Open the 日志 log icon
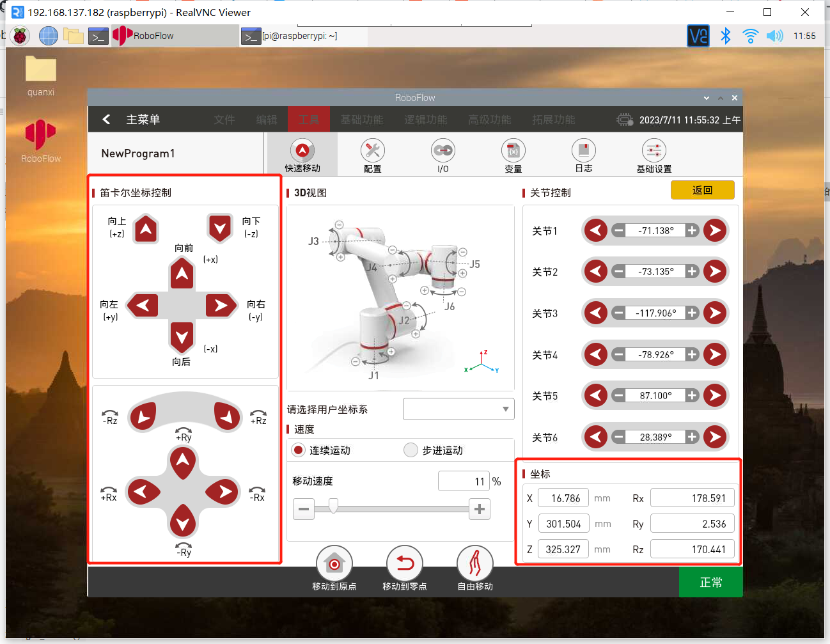This screenshot has height=644, width=830. [583, 151]
